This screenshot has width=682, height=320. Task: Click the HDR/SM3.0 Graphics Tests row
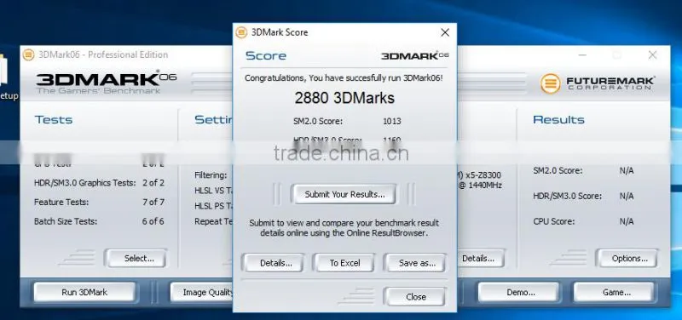99,183
